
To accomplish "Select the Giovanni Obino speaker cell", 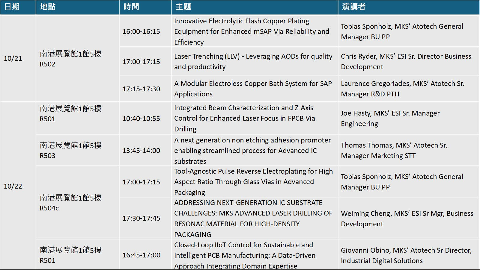I will click(406, 255).
